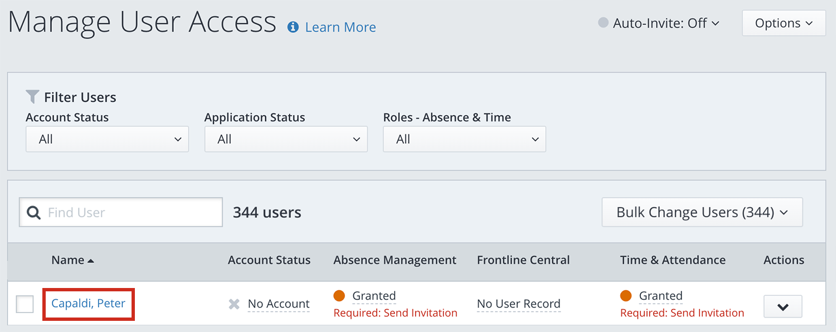The height and width of the screenshot is (332, 836).
Task: Open the Account Status filter dropdown
Action: click(107, 139)
